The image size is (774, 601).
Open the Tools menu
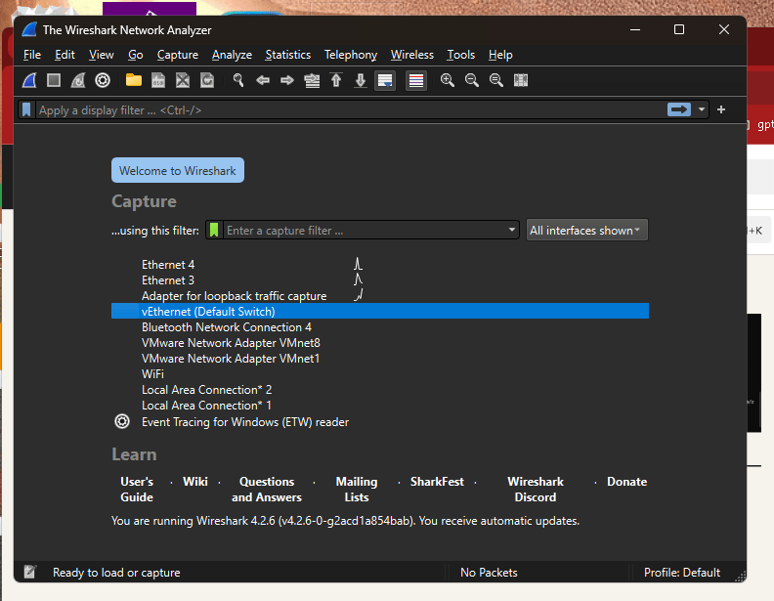460,55
